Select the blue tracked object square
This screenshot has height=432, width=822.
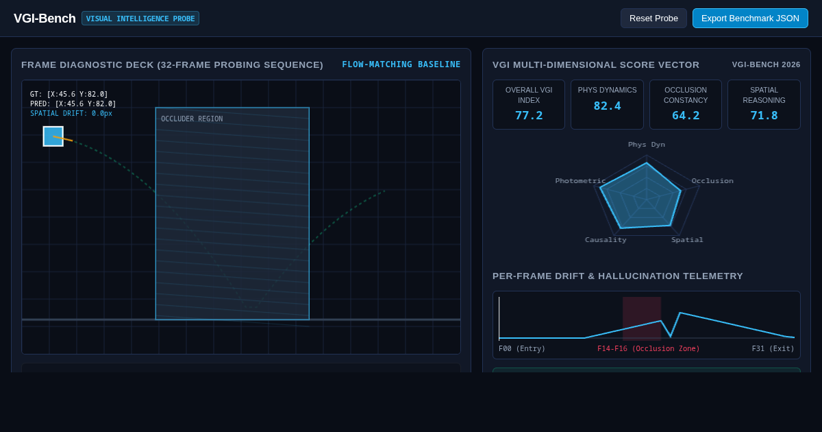(53, 136)
